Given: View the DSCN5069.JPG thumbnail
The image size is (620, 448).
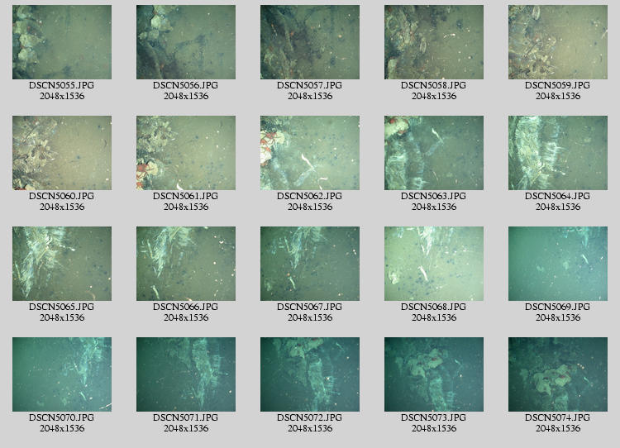Looking at the screenshot, I should tap(558, 264).
